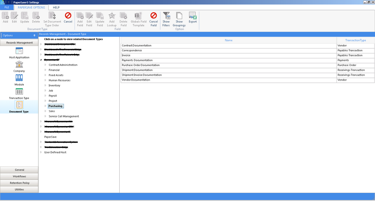
Task: Select the Correspondence row
Action: tap(248, 50)
